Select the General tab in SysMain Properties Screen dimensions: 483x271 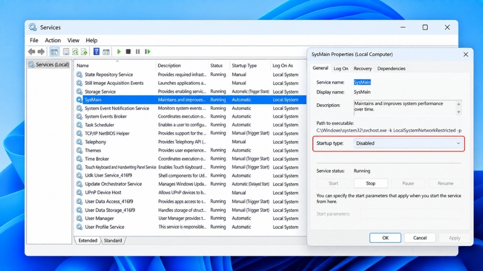(320, 68)
